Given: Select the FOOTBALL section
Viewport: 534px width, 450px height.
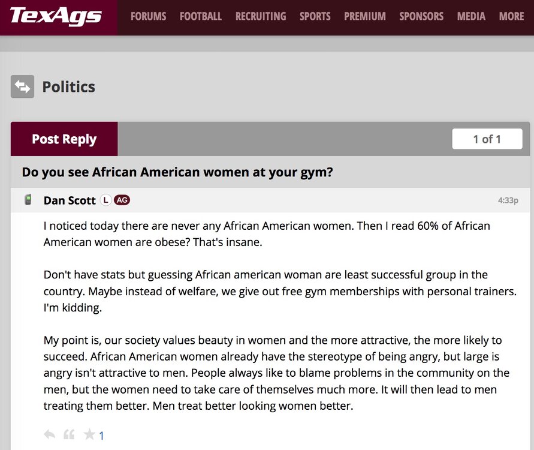Looking at the screenshot, I should click(x=201, y=16).
